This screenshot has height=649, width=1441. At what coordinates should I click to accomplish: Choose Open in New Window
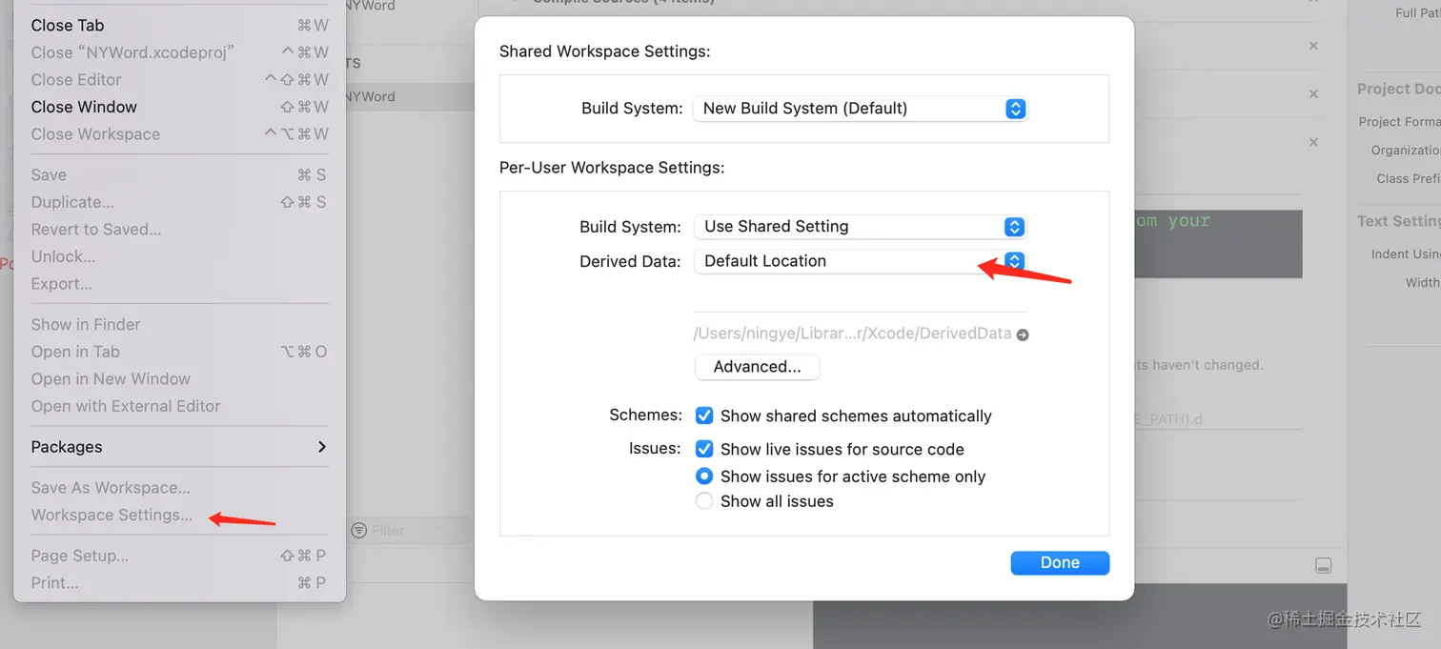point(179,379)
